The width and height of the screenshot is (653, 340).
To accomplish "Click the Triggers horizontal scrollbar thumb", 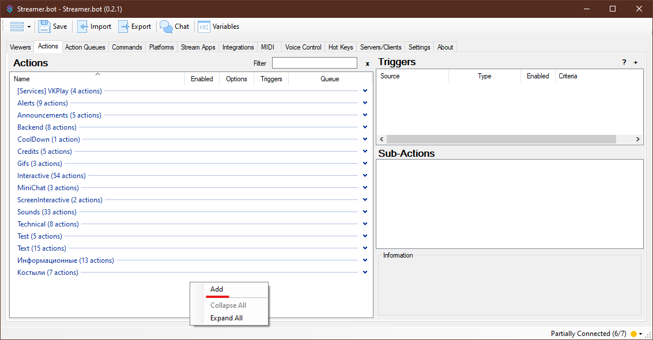I will [x=501, y=139].
